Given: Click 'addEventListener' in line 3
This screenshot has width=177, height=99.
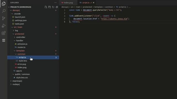Looking at the screenshot, I should pos(83,16).
